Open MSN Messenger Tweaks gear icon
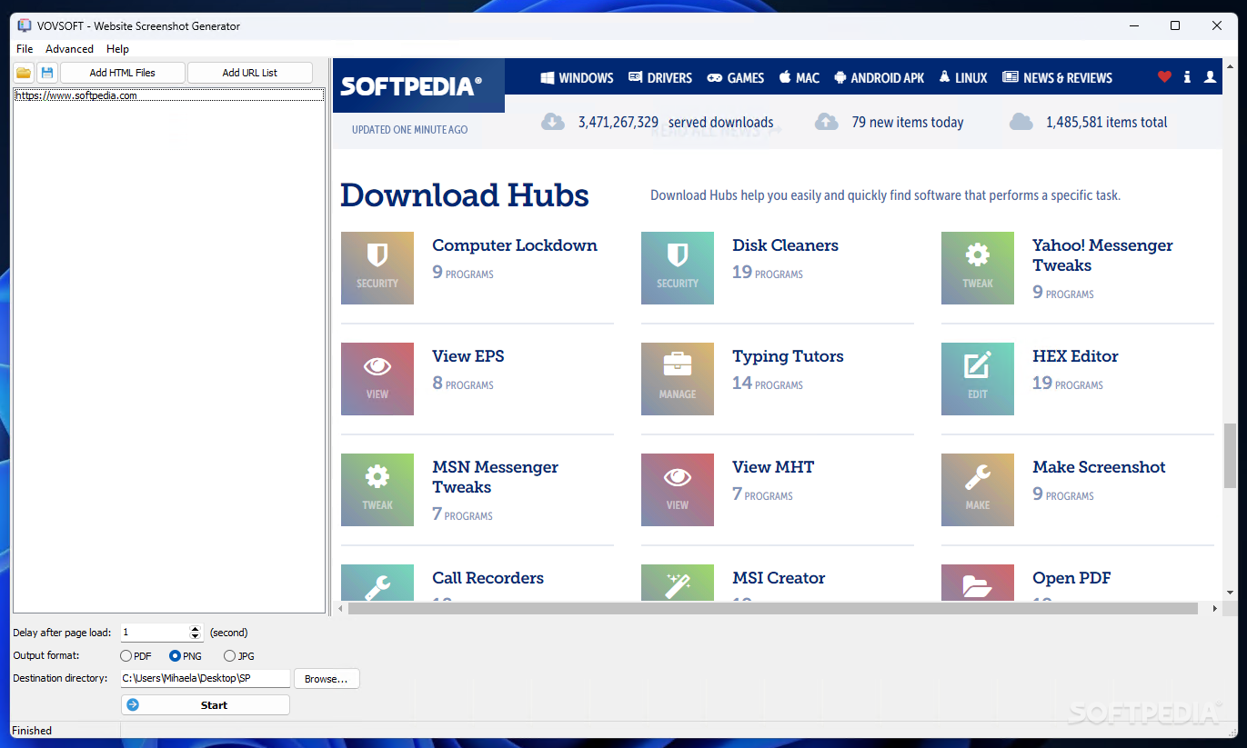The image size is (1247, 748). click(x=377, y=490)
